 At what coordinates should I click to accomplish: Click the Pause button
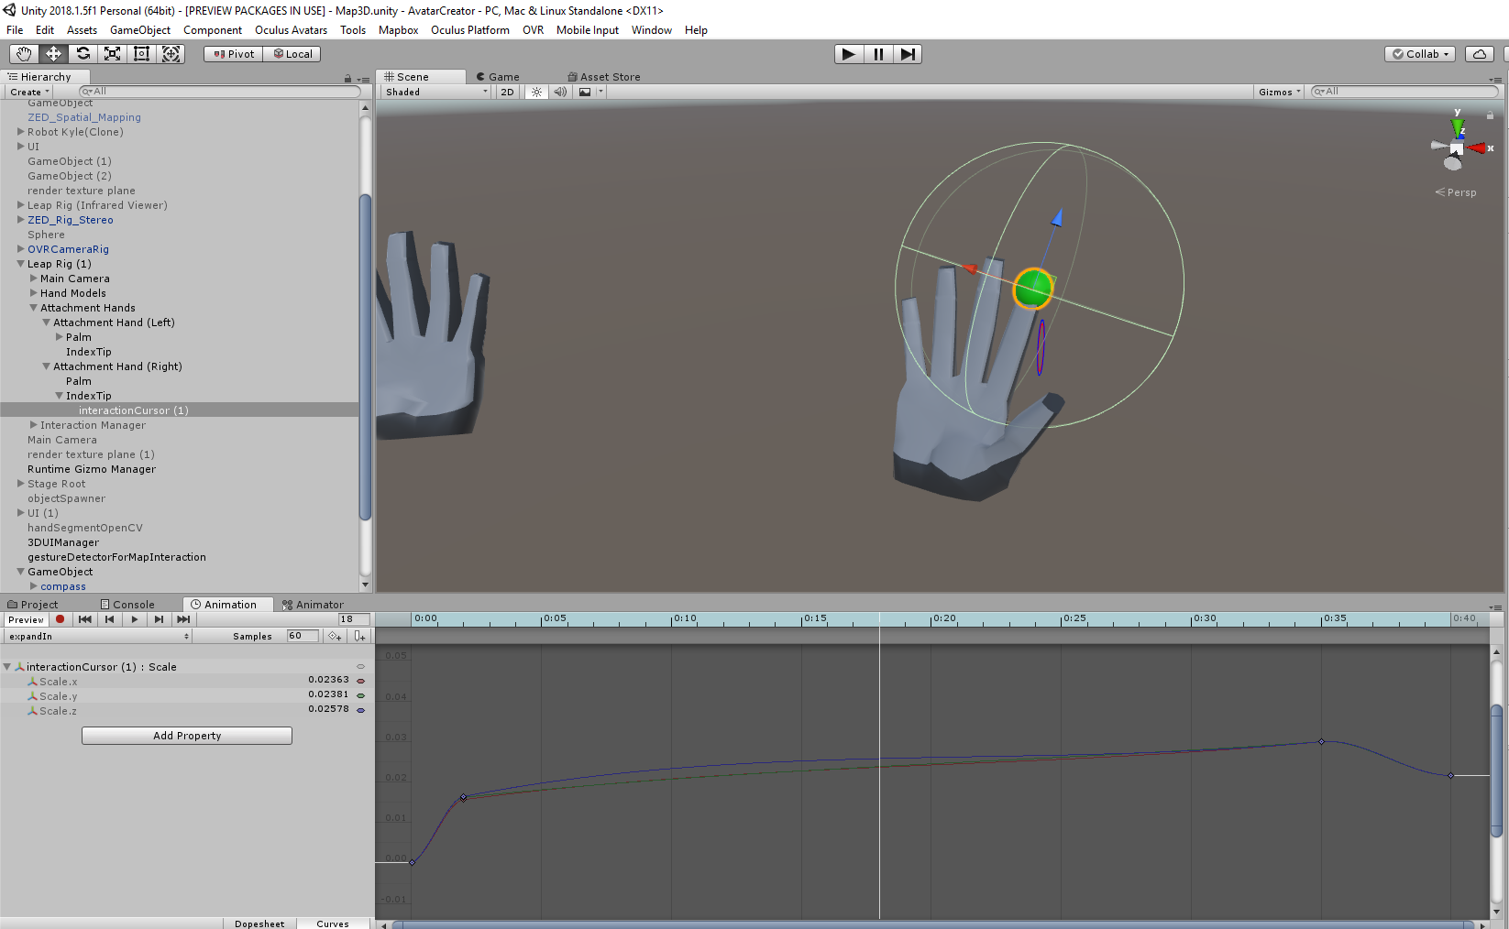tap(878, 54)
